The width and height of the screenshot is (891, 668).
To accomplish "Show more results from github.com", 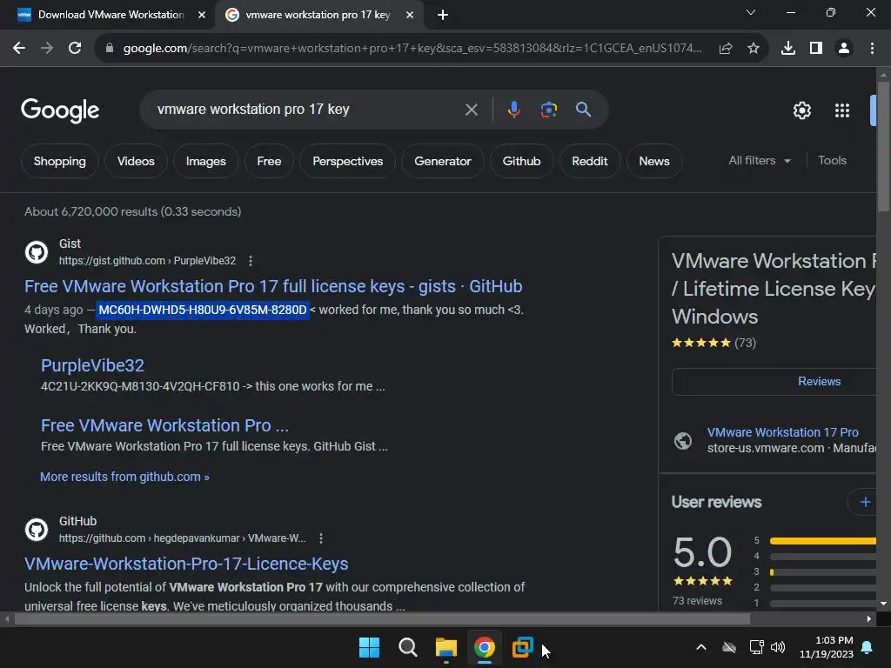I will click(x=124, y=477).
